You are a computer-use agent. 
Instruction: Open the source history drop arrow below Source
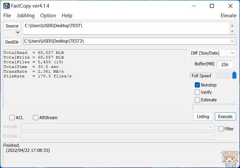[18, 33]
